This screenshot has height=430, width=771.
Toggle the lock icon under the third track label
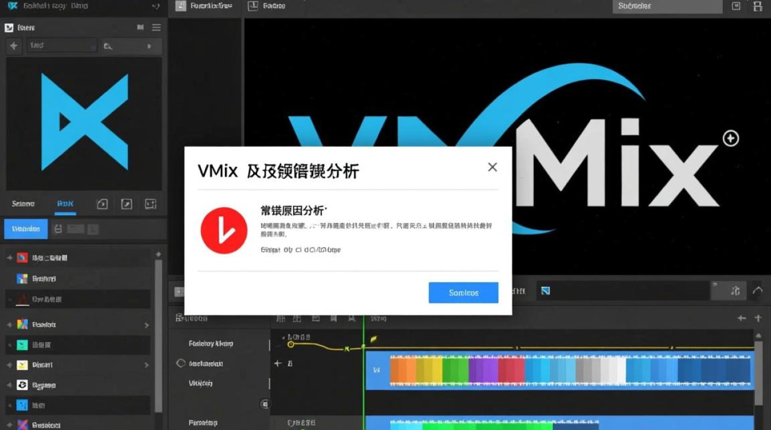point(264,404)
